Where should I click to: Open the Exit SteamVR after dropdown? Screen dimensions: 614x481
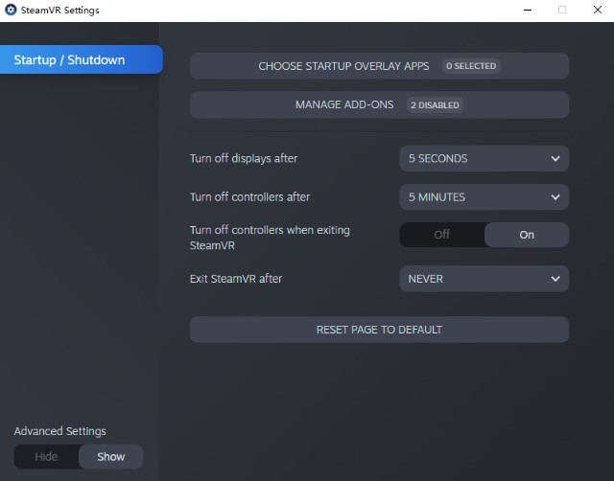point(484,279)
